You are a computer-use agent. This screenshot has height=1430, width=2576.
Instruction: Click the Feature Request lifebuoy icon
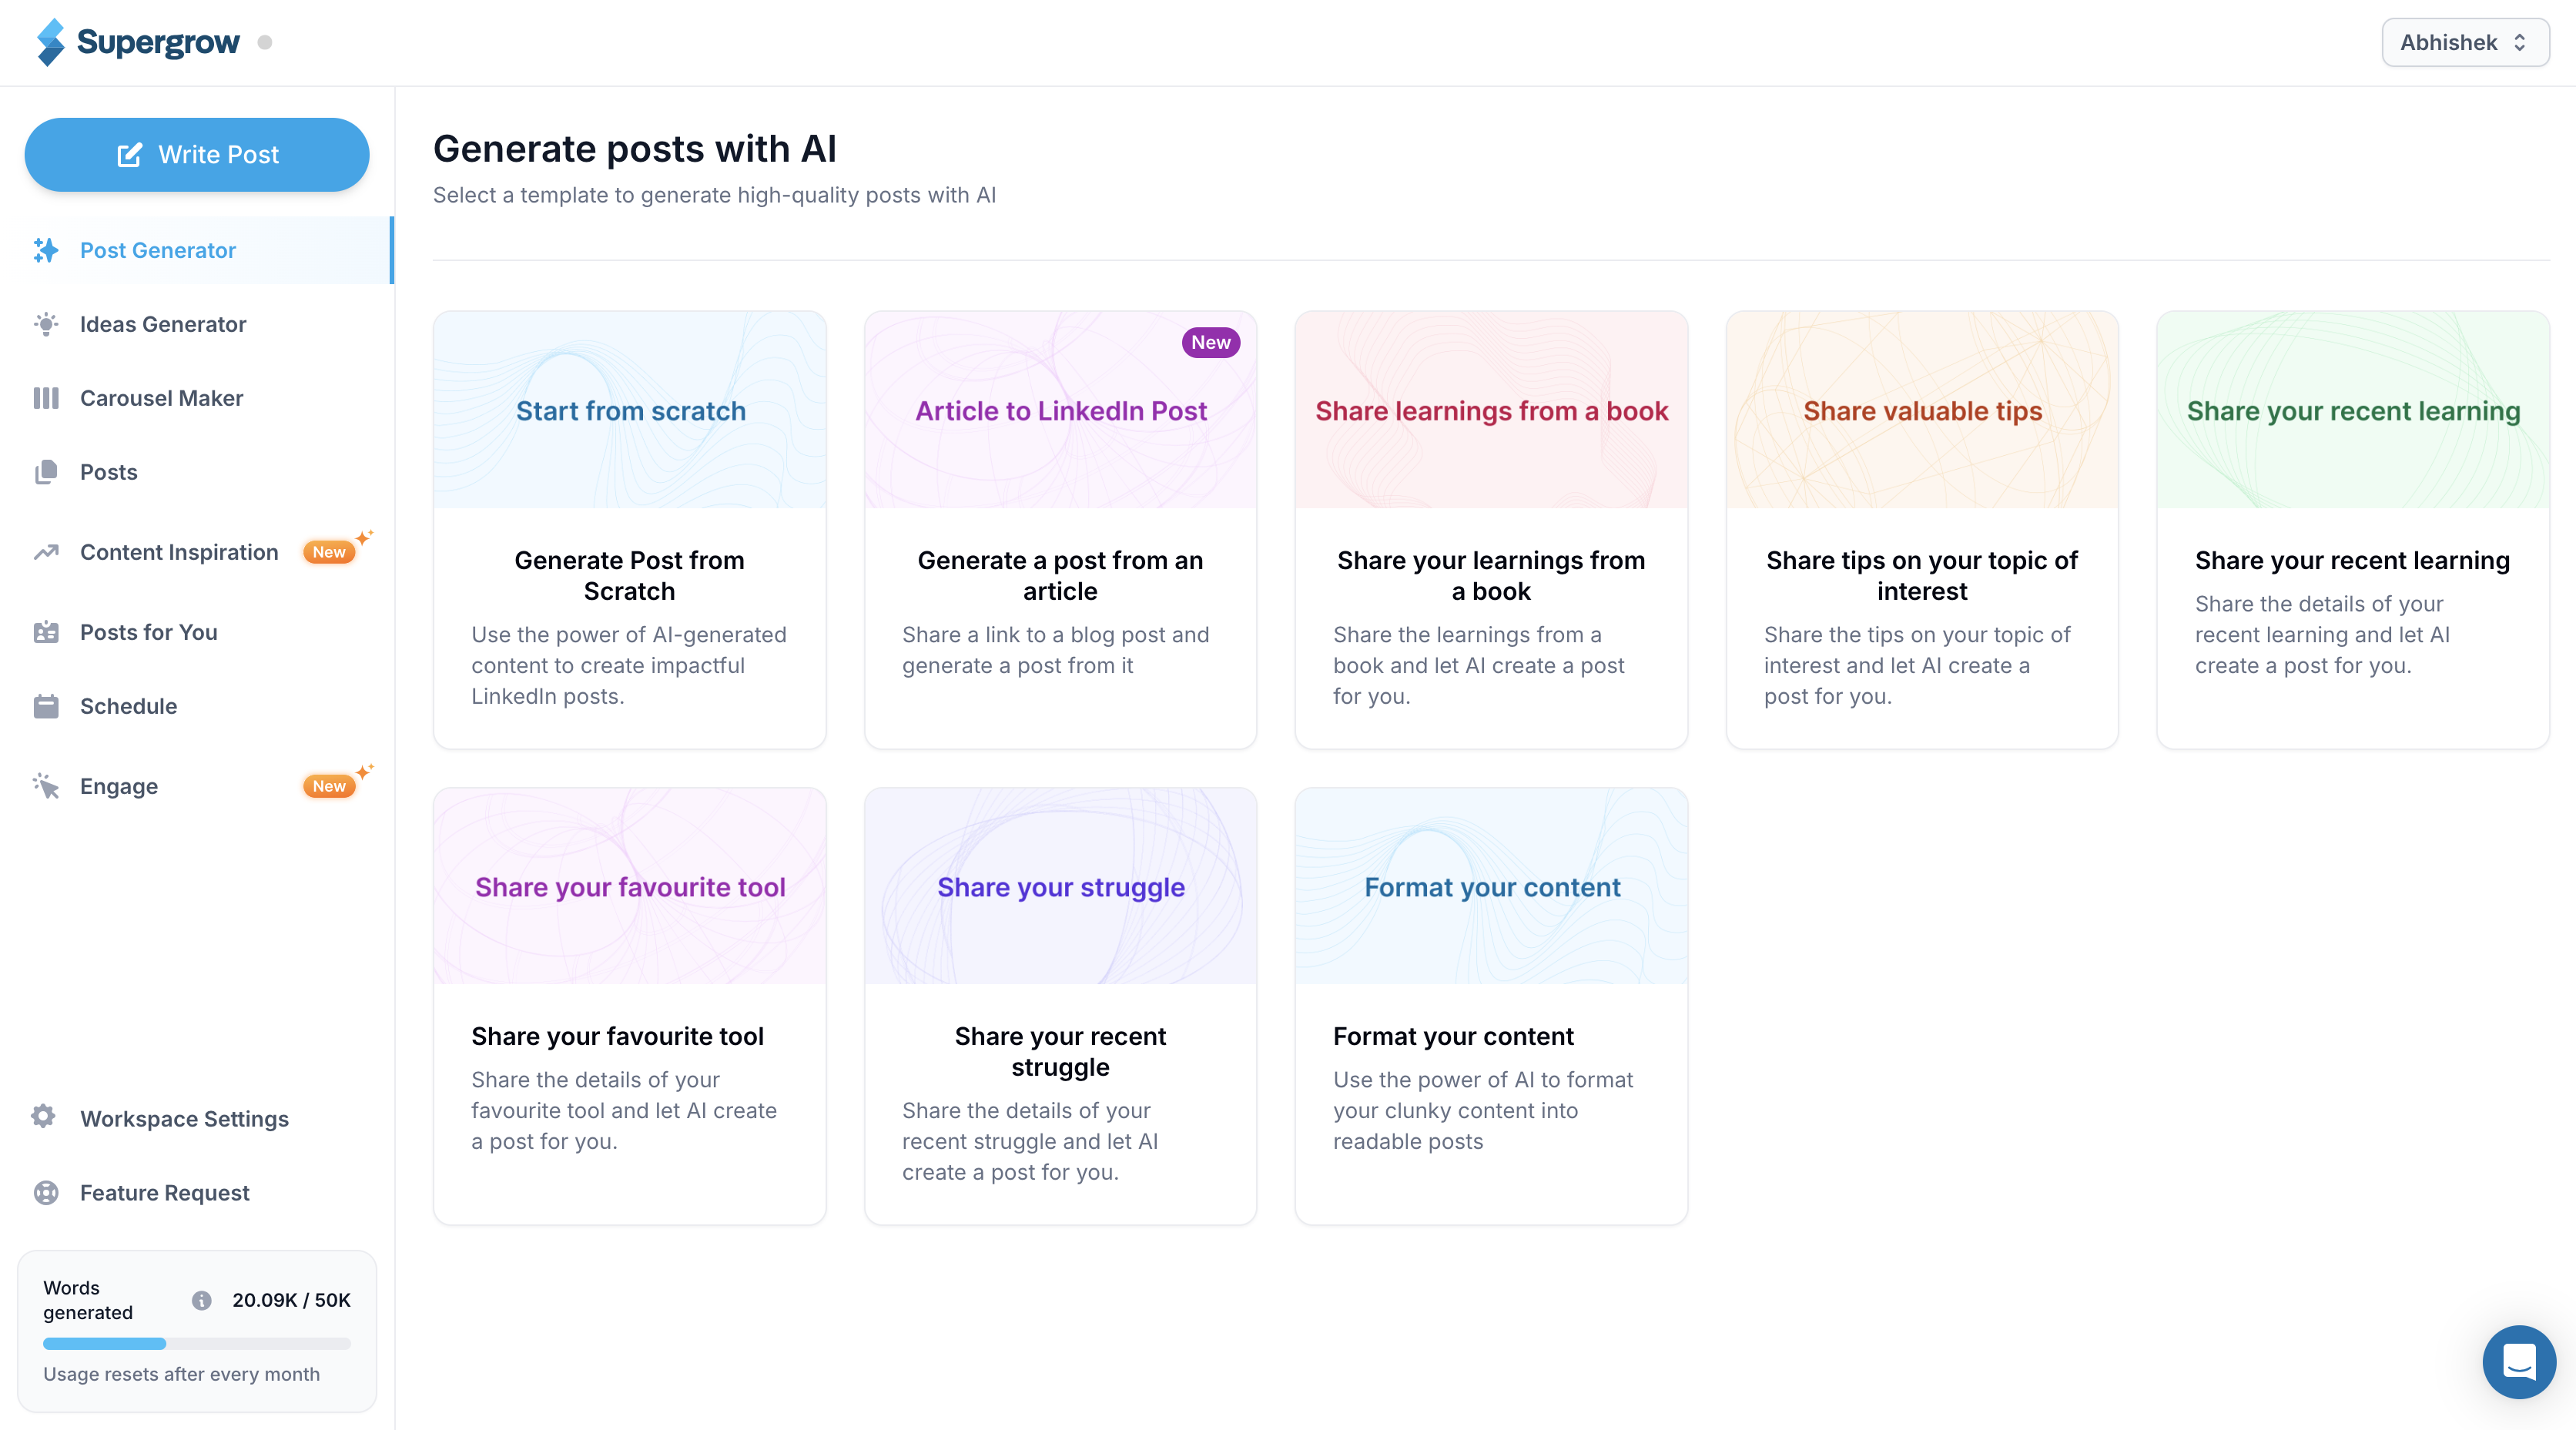pos(46,1192)
